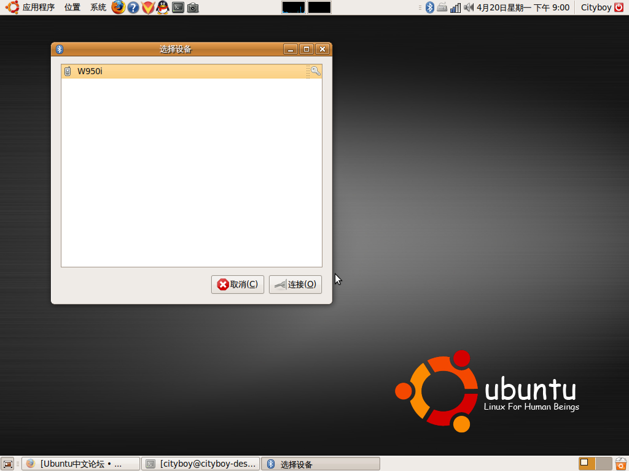
Task: Switch to cityboy@cityboy-des terminal taskbar window
Action: (x=201, y=464)
